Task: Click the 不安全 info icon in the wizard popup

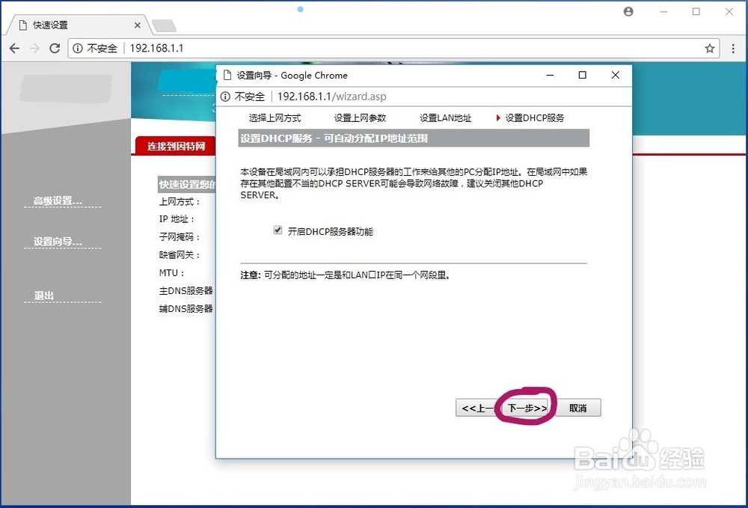Action: [x=225, y=97]
